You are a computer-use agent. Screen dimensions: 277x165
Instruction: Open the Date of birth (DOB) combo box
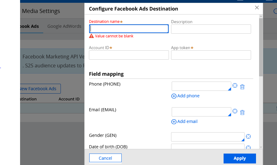point(208,146)
